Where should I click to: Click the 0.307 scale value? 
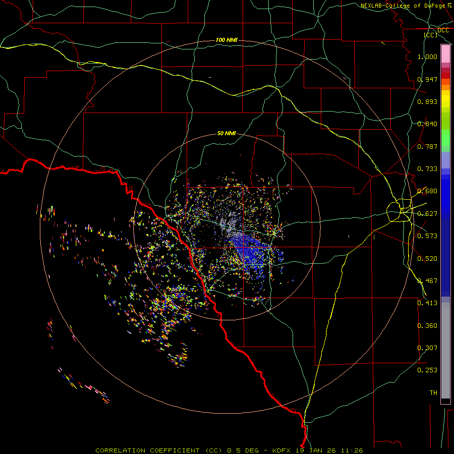[x=427, y=348]
